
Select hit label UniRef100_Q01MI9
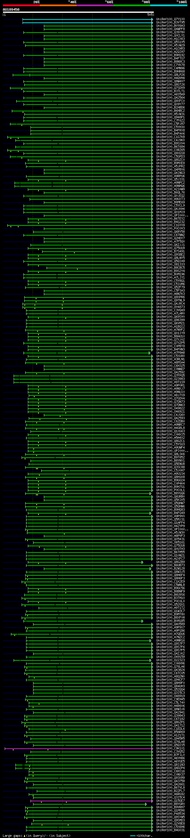click(x=170, y=212)
